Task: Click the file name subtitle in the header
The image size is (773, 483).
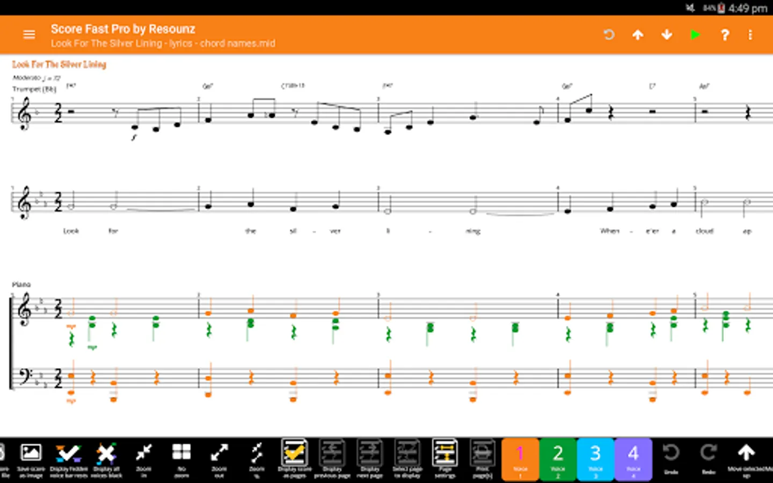Action: pyautogui.click(x=163, y=43)
